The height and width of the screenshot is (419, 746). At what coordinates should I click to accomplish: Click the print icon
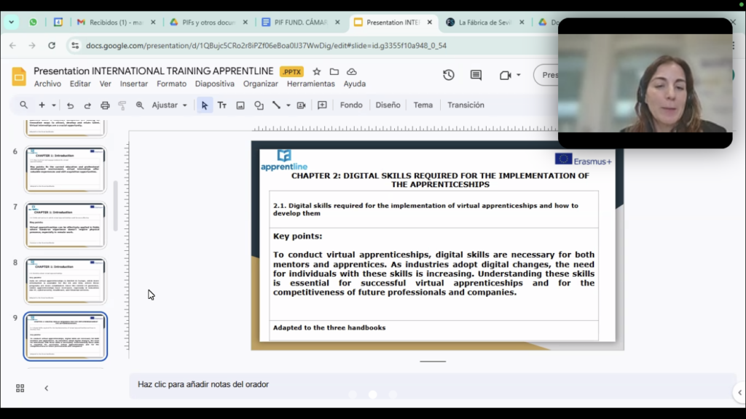click(105, 105)
